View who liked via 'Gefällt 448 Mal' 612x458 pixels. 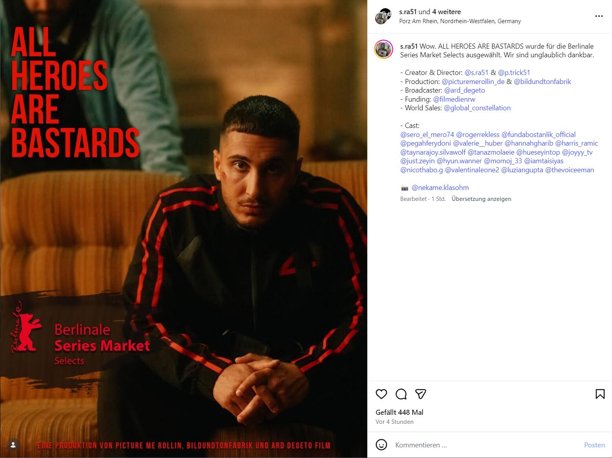tap(399, 412)
